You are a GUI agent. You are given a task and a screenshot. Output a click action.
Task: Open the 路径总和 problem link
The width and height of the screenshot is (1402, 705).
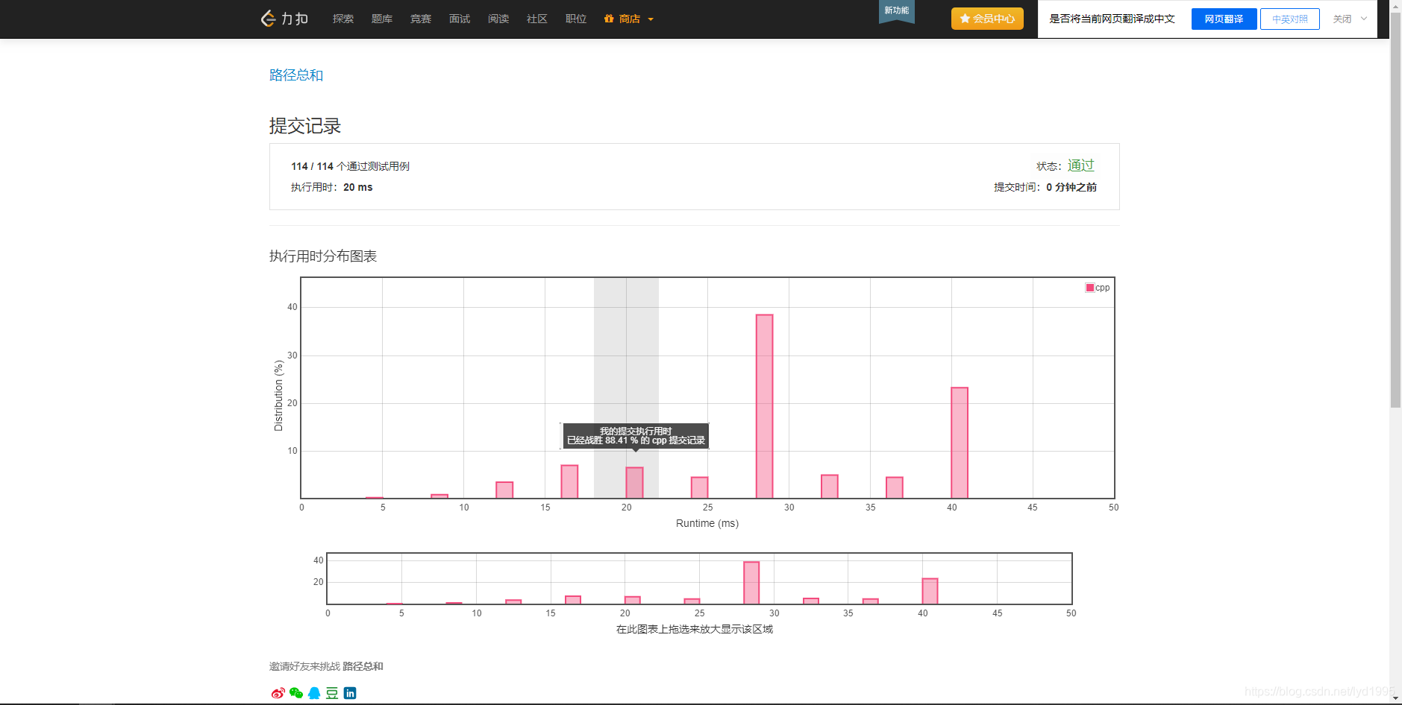coord(296,75)
